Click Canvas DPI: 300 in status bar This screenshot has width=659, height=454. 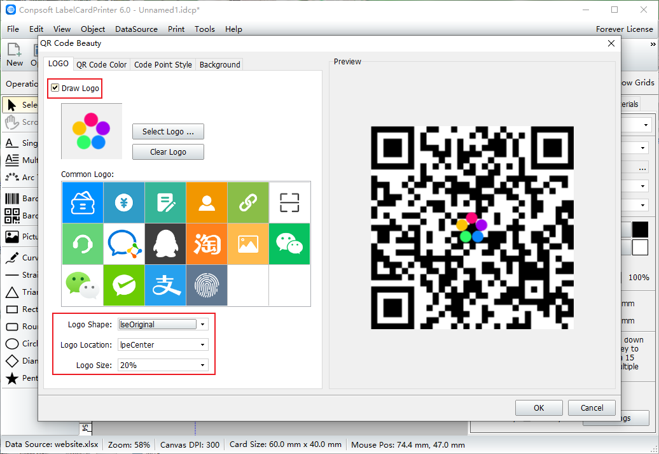tap(190, 444)
